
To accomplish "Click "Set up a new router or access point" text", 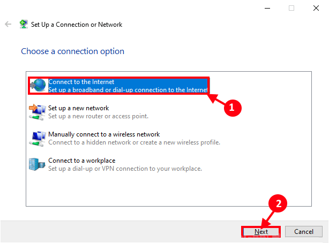I will click(x=98, y=116).
